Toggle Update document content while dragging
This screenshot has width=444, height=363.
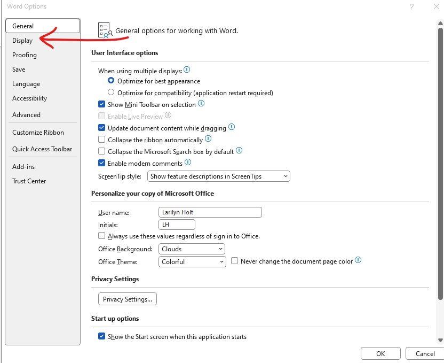pyautogui.click(x=101, y=128)
